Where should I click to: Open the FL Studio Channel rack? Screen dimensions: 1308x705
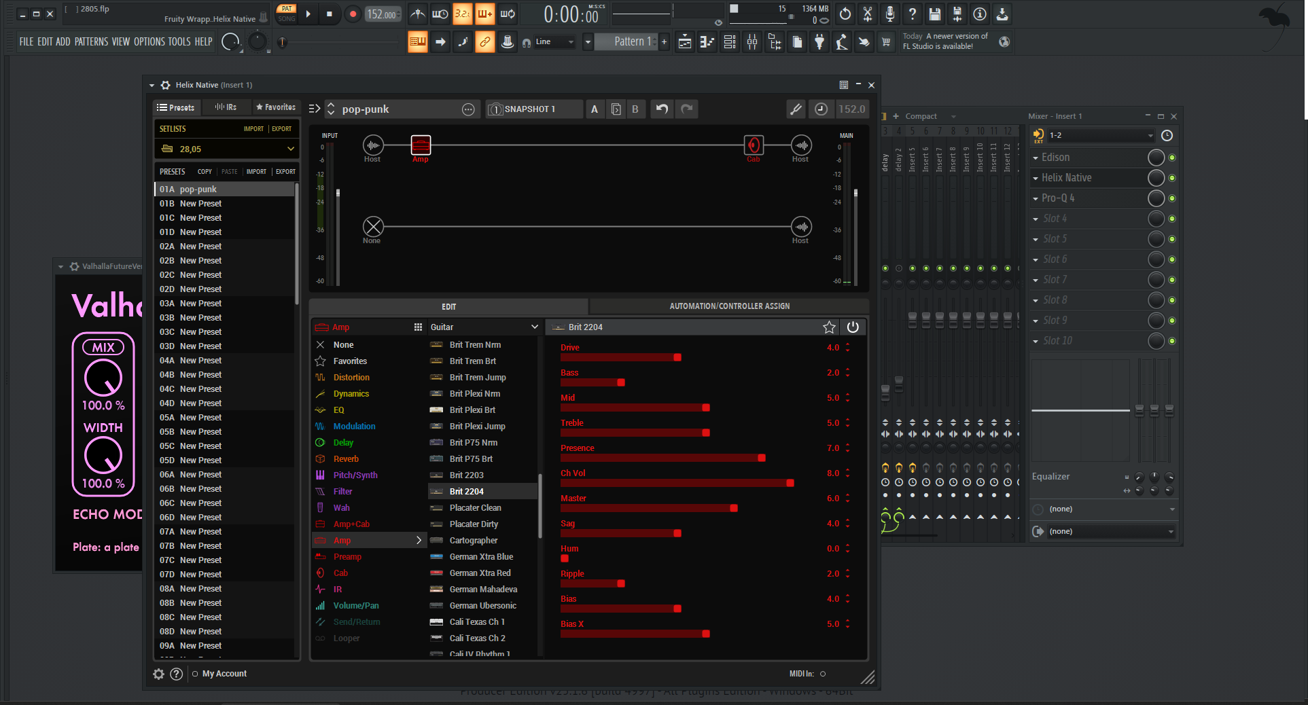[730, 42]
